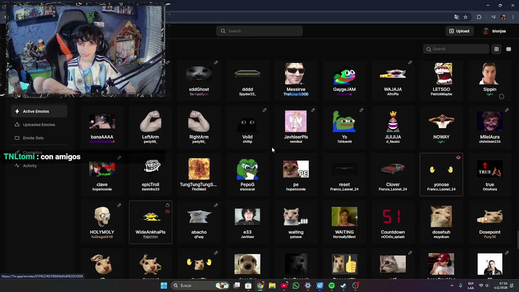Select the epicTroll emote

[150, 174]
